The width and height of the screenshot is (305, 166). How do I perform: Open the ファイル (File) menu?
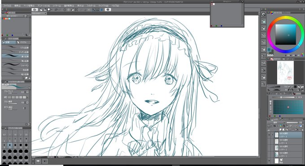point(7,6)
